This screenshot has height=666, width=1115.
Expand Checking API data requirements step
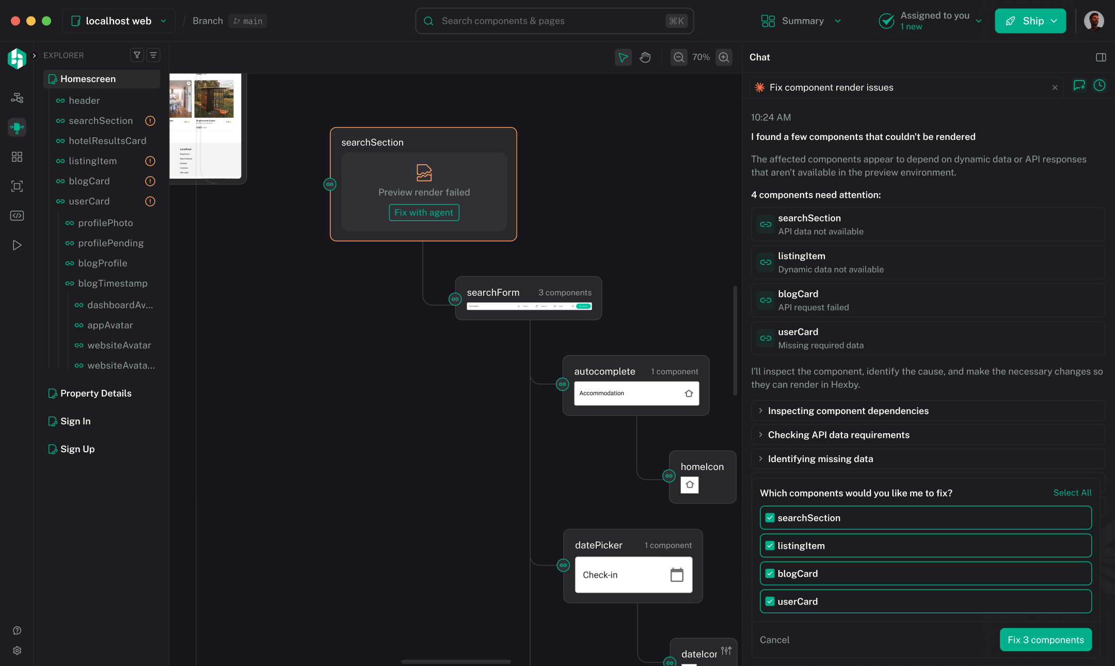(928, 435)
